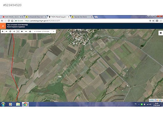Open map layer settings gear
The image size is (163, 122).
(x=161, y=33)
